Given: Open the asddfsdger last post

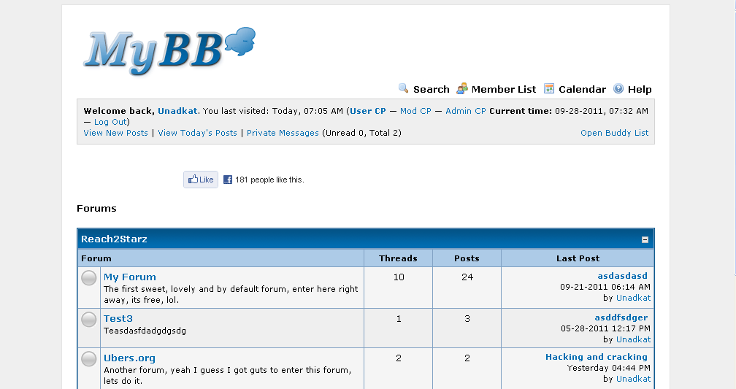Looking at the screenshot, I should click(x=621, y=317).
